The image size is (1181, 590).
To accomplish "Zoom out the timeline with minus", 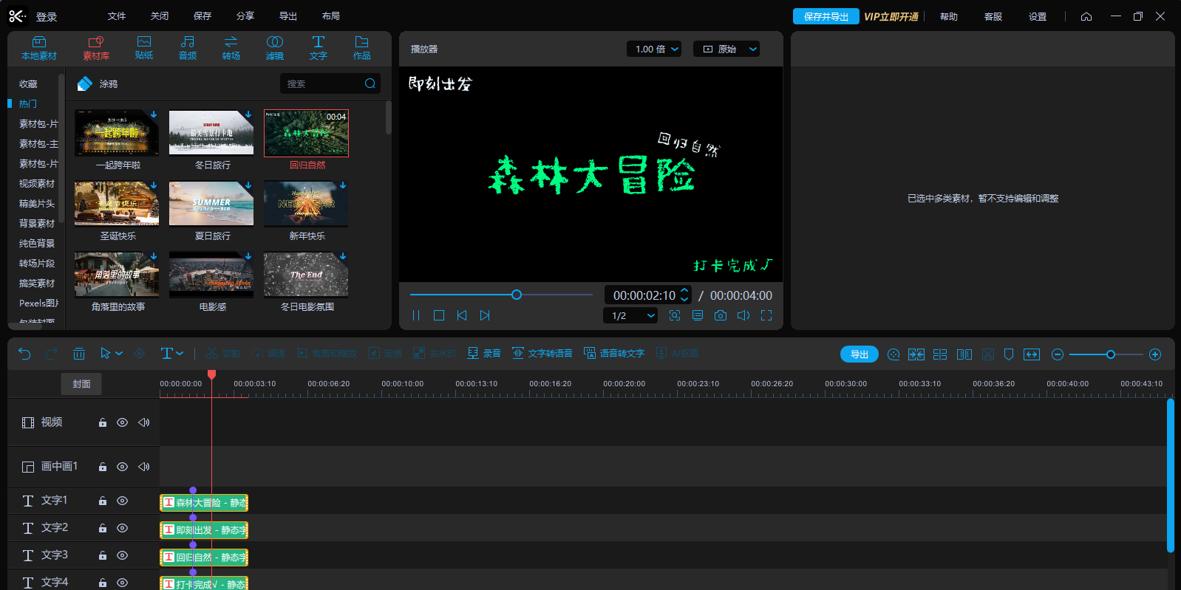I will tap(1058, 354).
